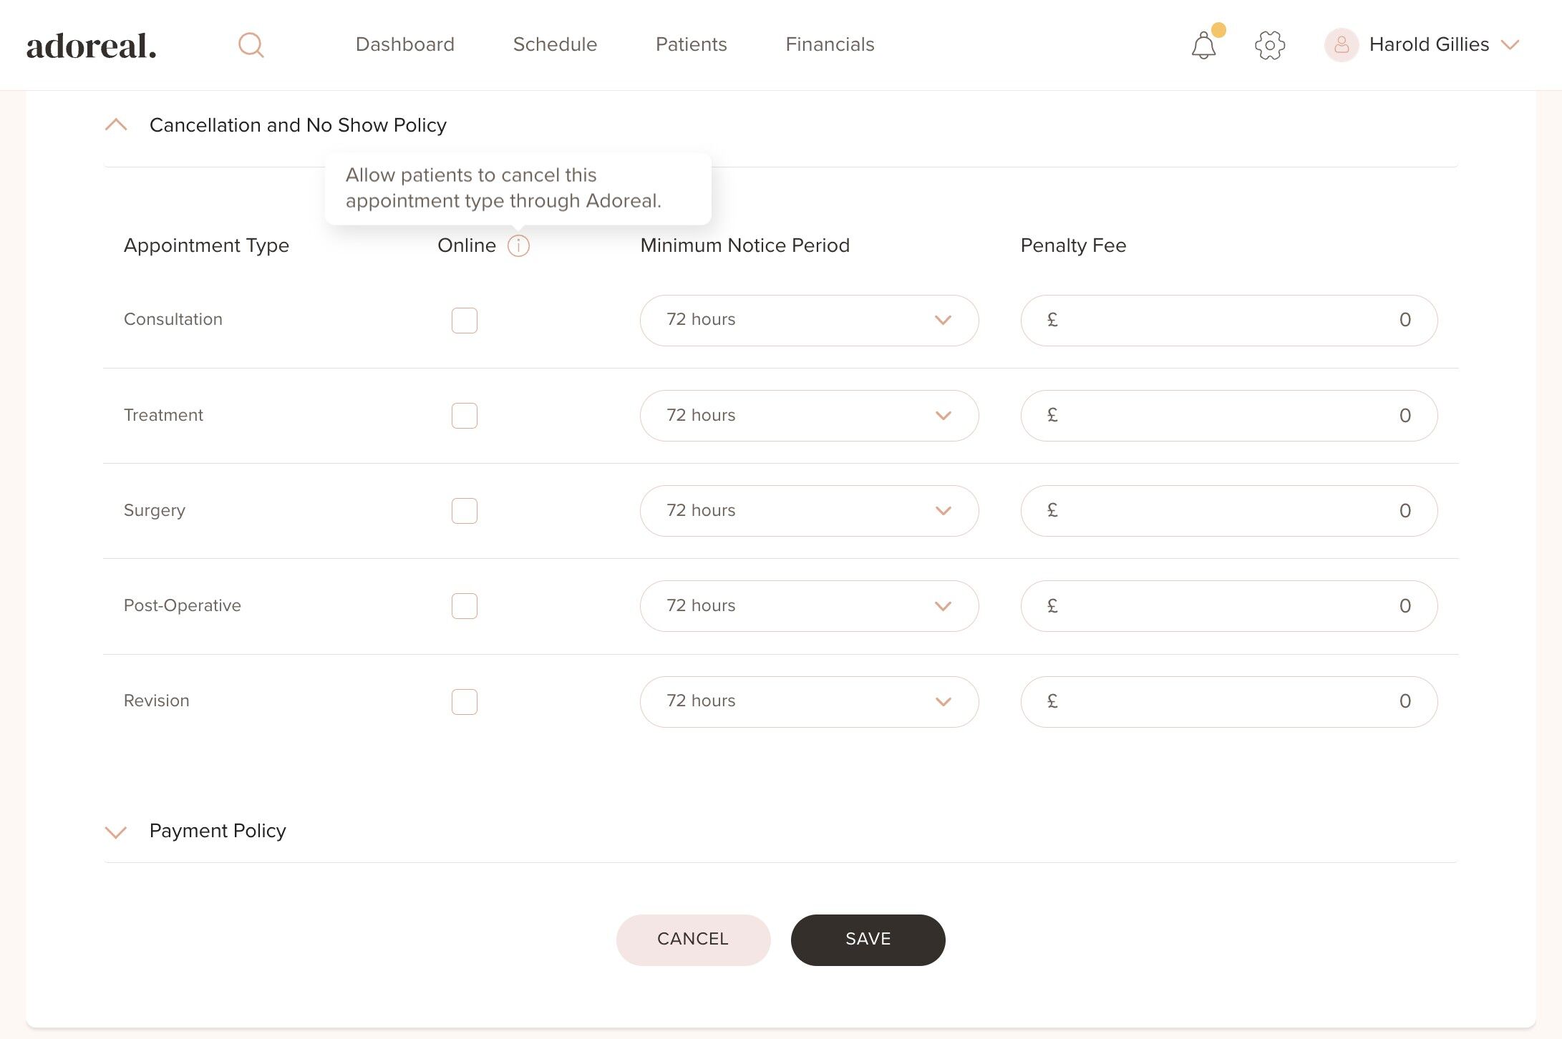Go to the Schedule tab

point(555,44)
